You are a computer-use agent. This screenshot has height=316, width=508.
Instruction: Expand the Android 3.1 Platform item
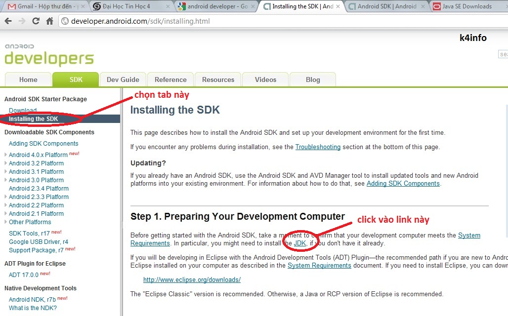(5, 171)
